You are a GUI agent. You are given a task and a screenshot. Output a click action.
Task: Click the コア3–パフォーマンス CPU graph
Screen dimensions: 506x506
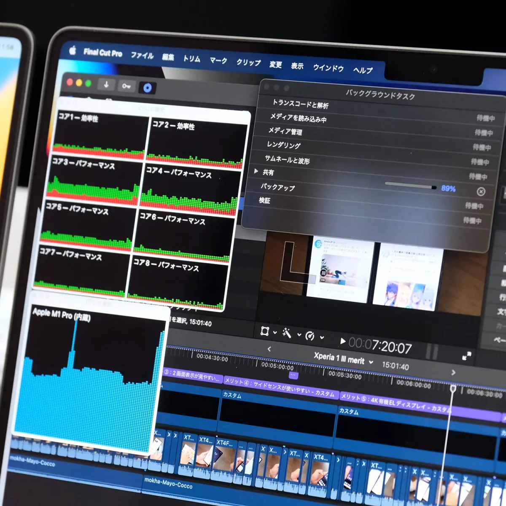click(94, 182)
